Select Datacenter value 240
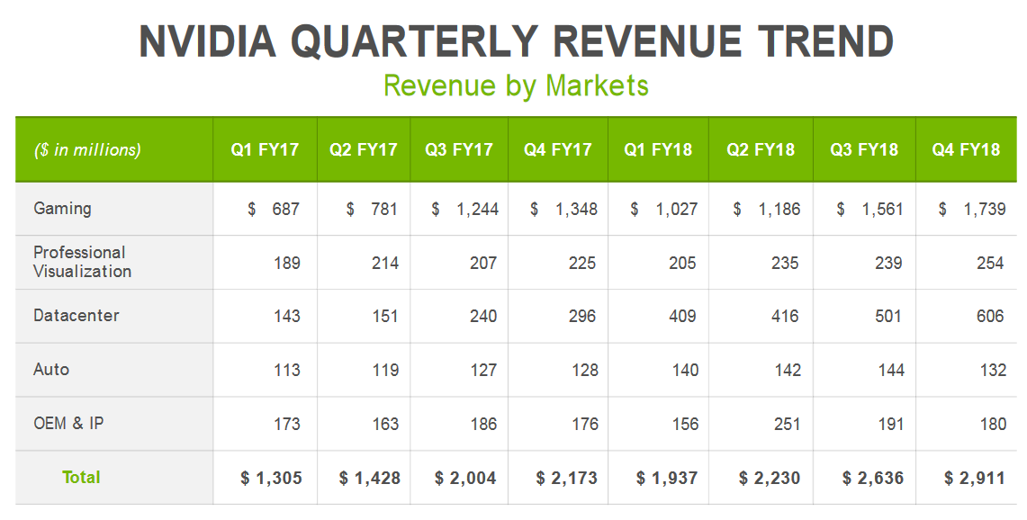 (x=483, y=317)
